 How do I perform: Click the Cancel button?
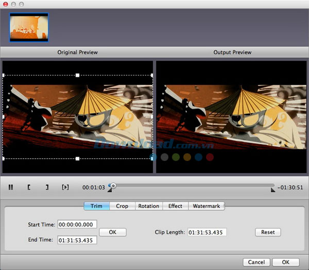pyautogui.click(x=256, y=262)
